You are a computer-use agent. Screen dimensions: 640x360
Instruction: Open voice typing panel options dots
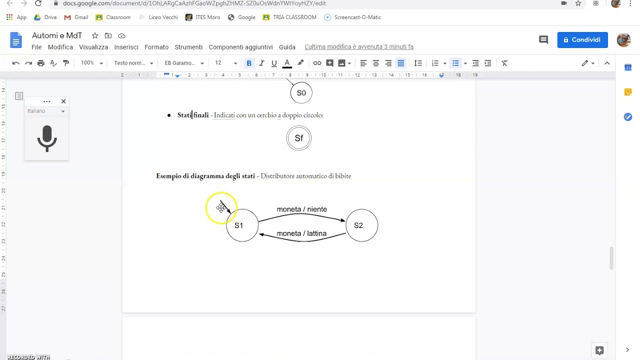pyautogui.click(x=47, y=101)
